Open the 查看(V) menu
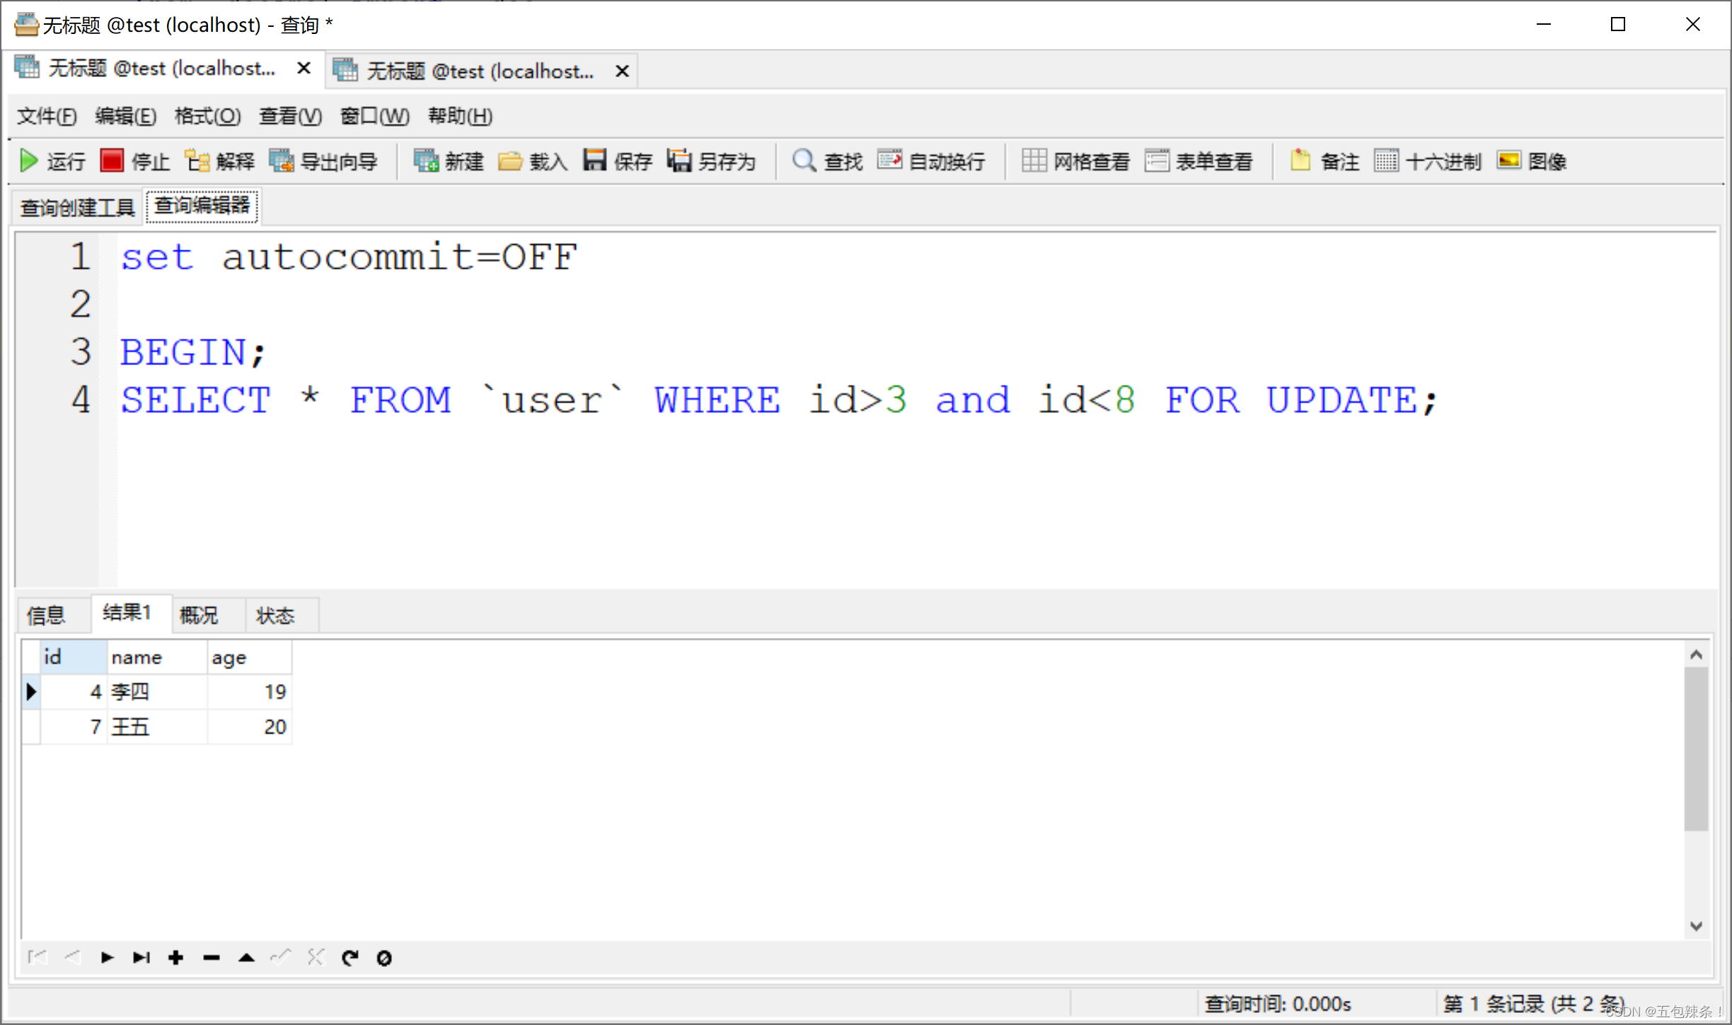The width and height of the screenshot is (1732, 1025). point(290,116)
